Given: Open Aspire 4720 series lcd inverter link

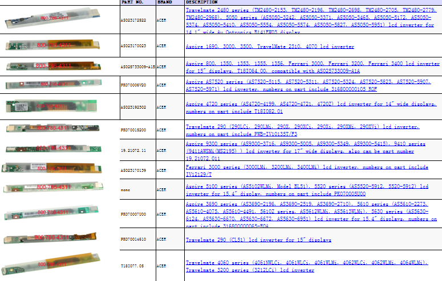Looking at the screenshot, I should tap(311, 108).
